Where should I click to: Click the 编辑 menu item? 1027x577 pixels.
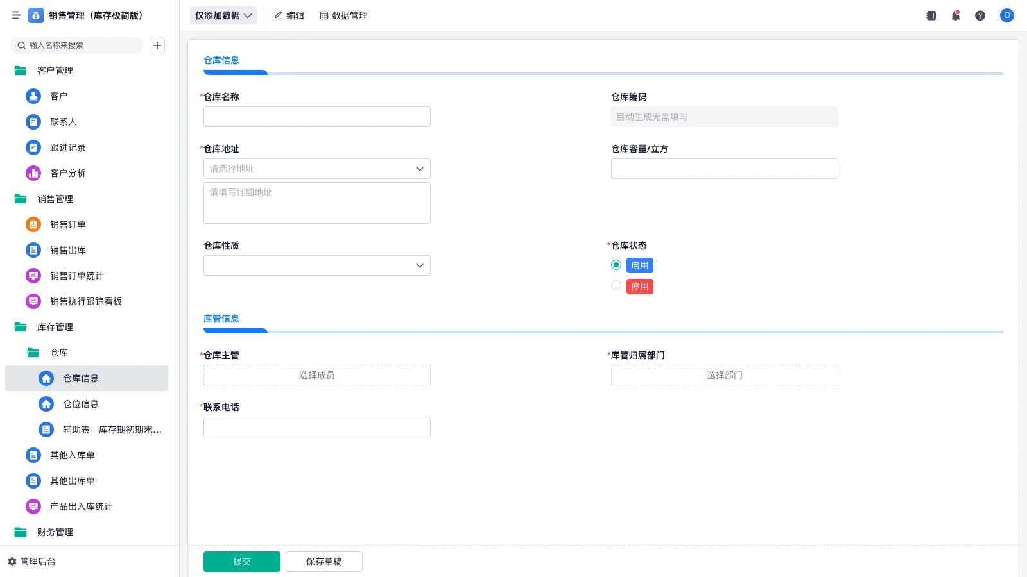289,15
